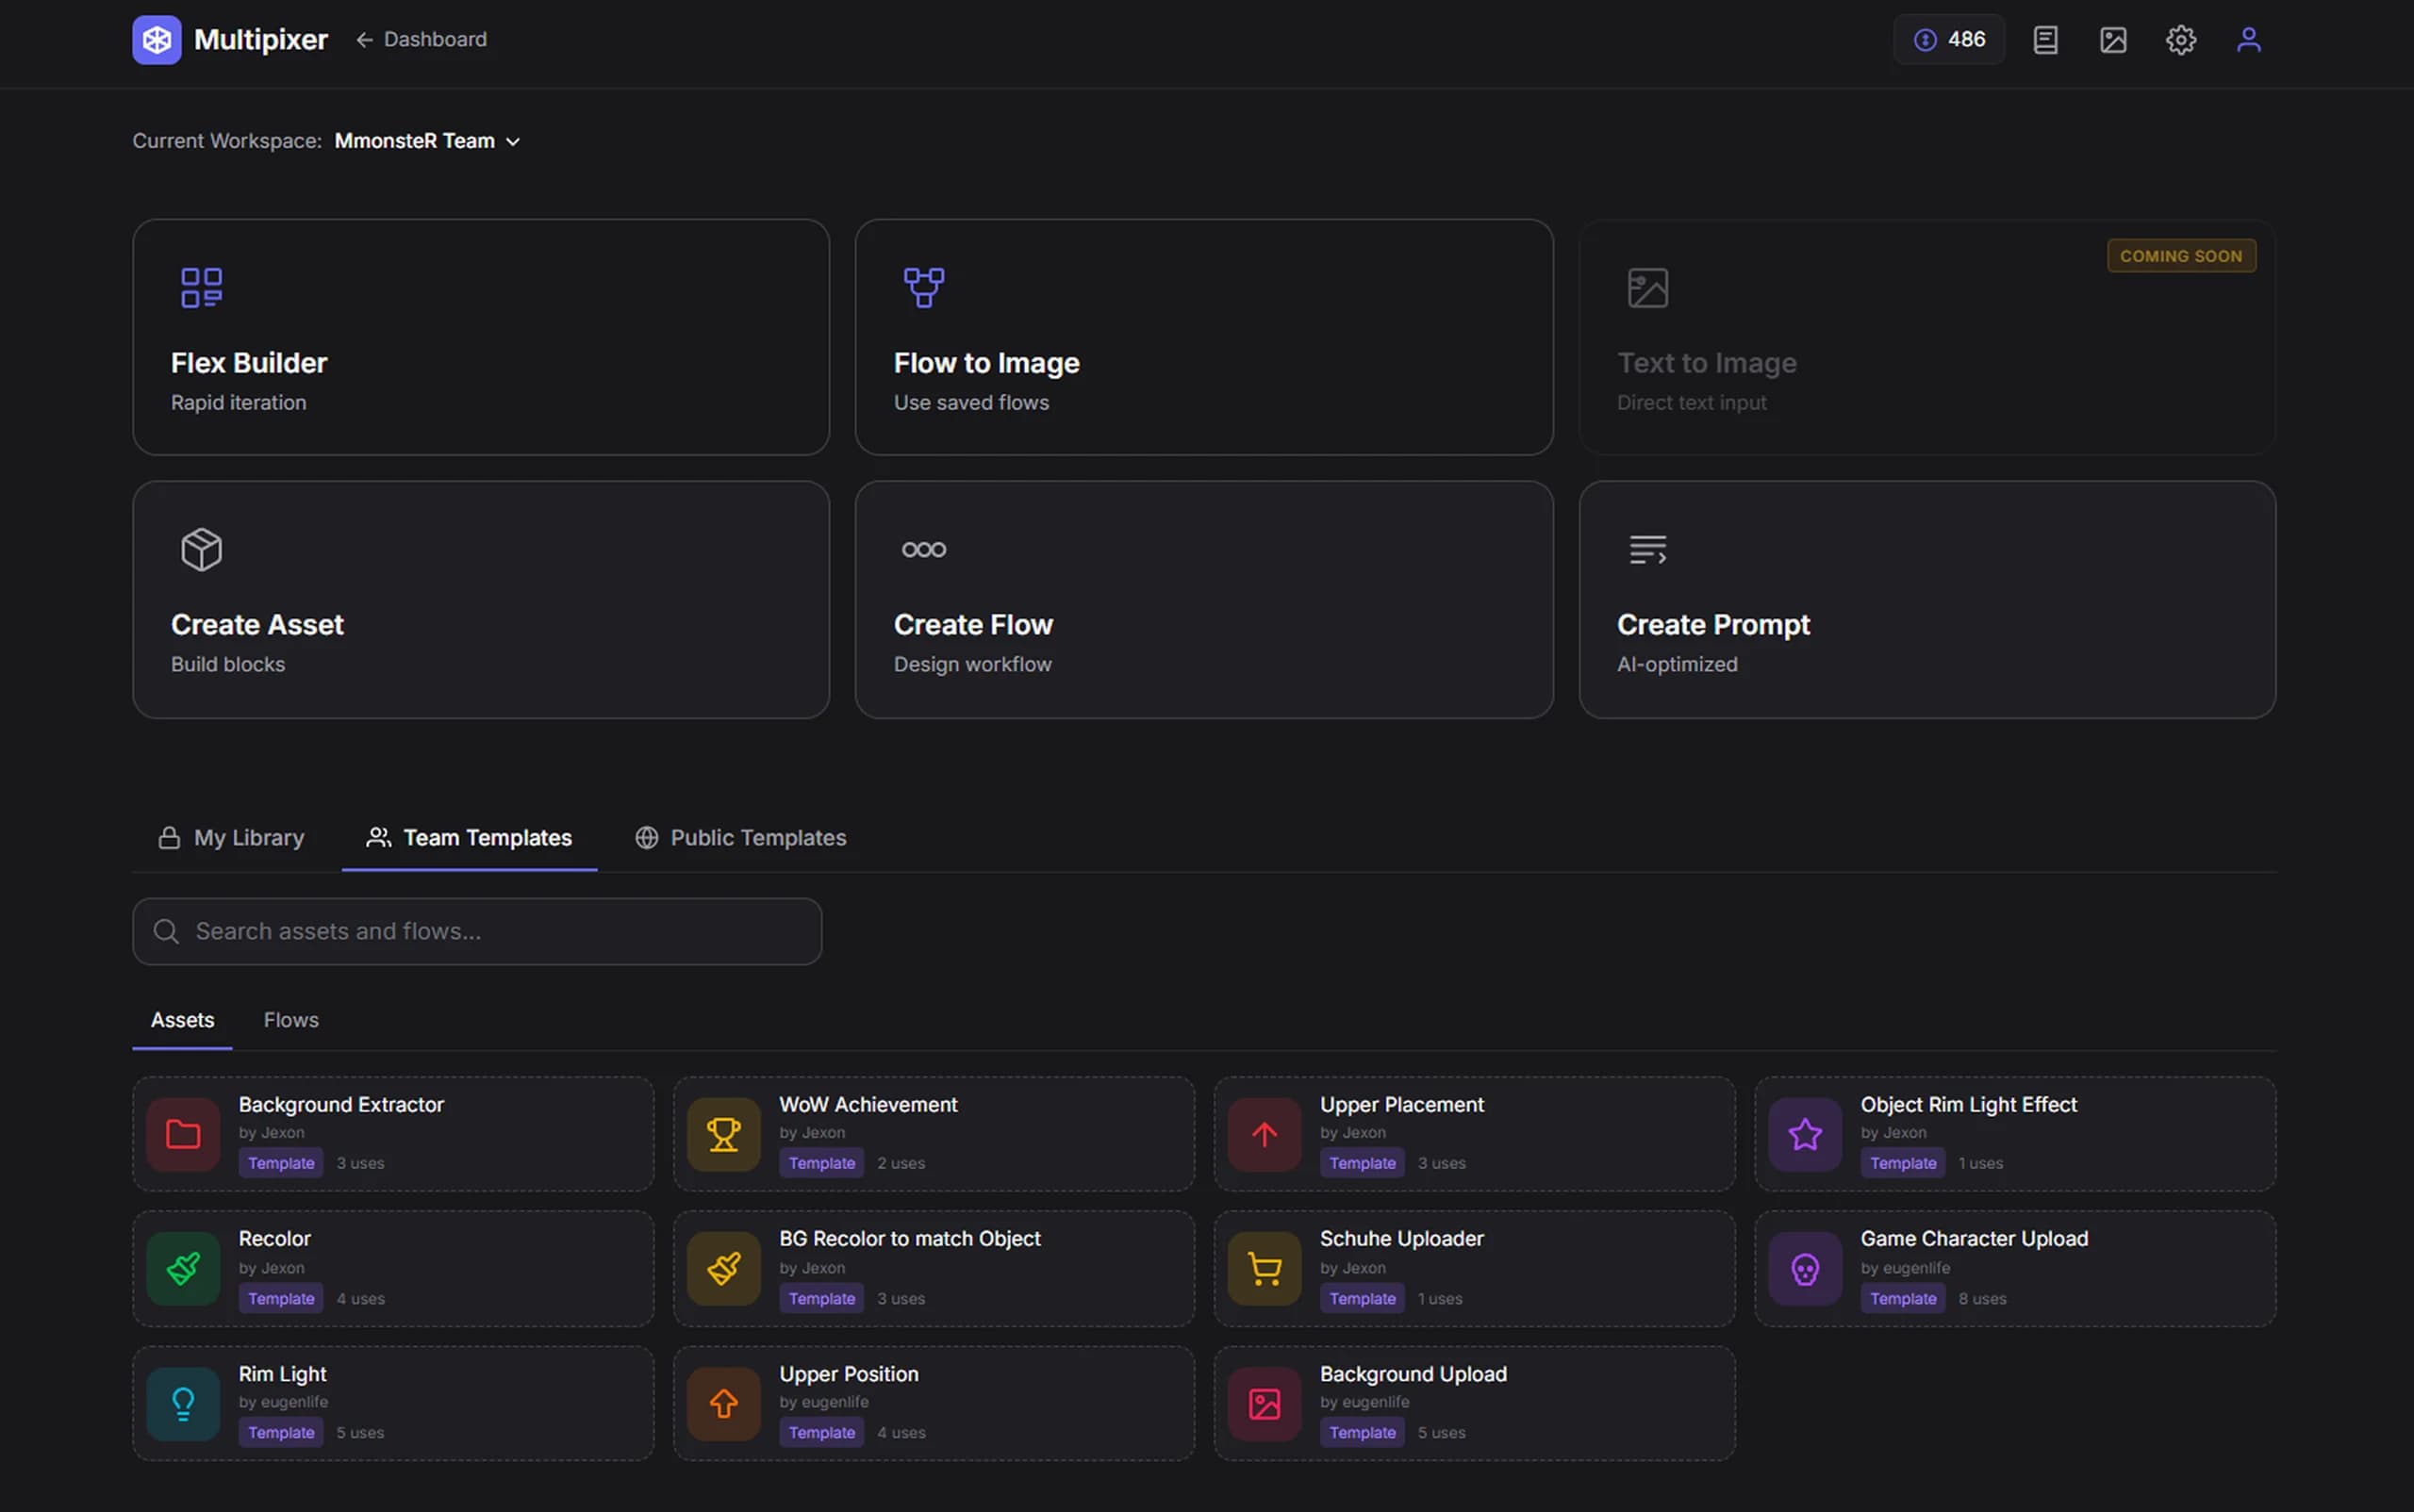The image size is (2414, 1512).
Task: Open the Flex Builder card
Action: (x=480, y=337)
